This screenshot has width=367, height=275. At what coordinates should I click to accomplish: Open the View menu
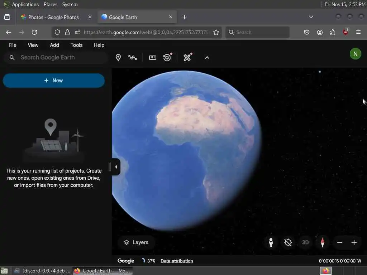click(x=33, y=45)
